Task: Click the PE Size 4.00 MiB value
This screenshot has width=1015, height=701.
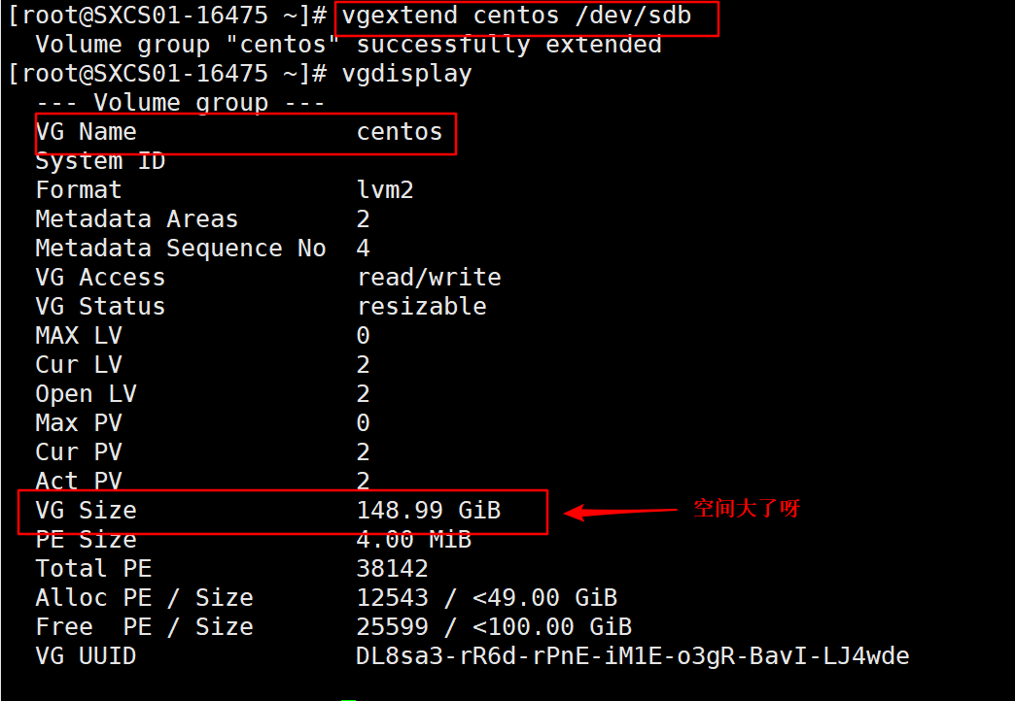Action: pyautogui.click(x=414, y=539)
